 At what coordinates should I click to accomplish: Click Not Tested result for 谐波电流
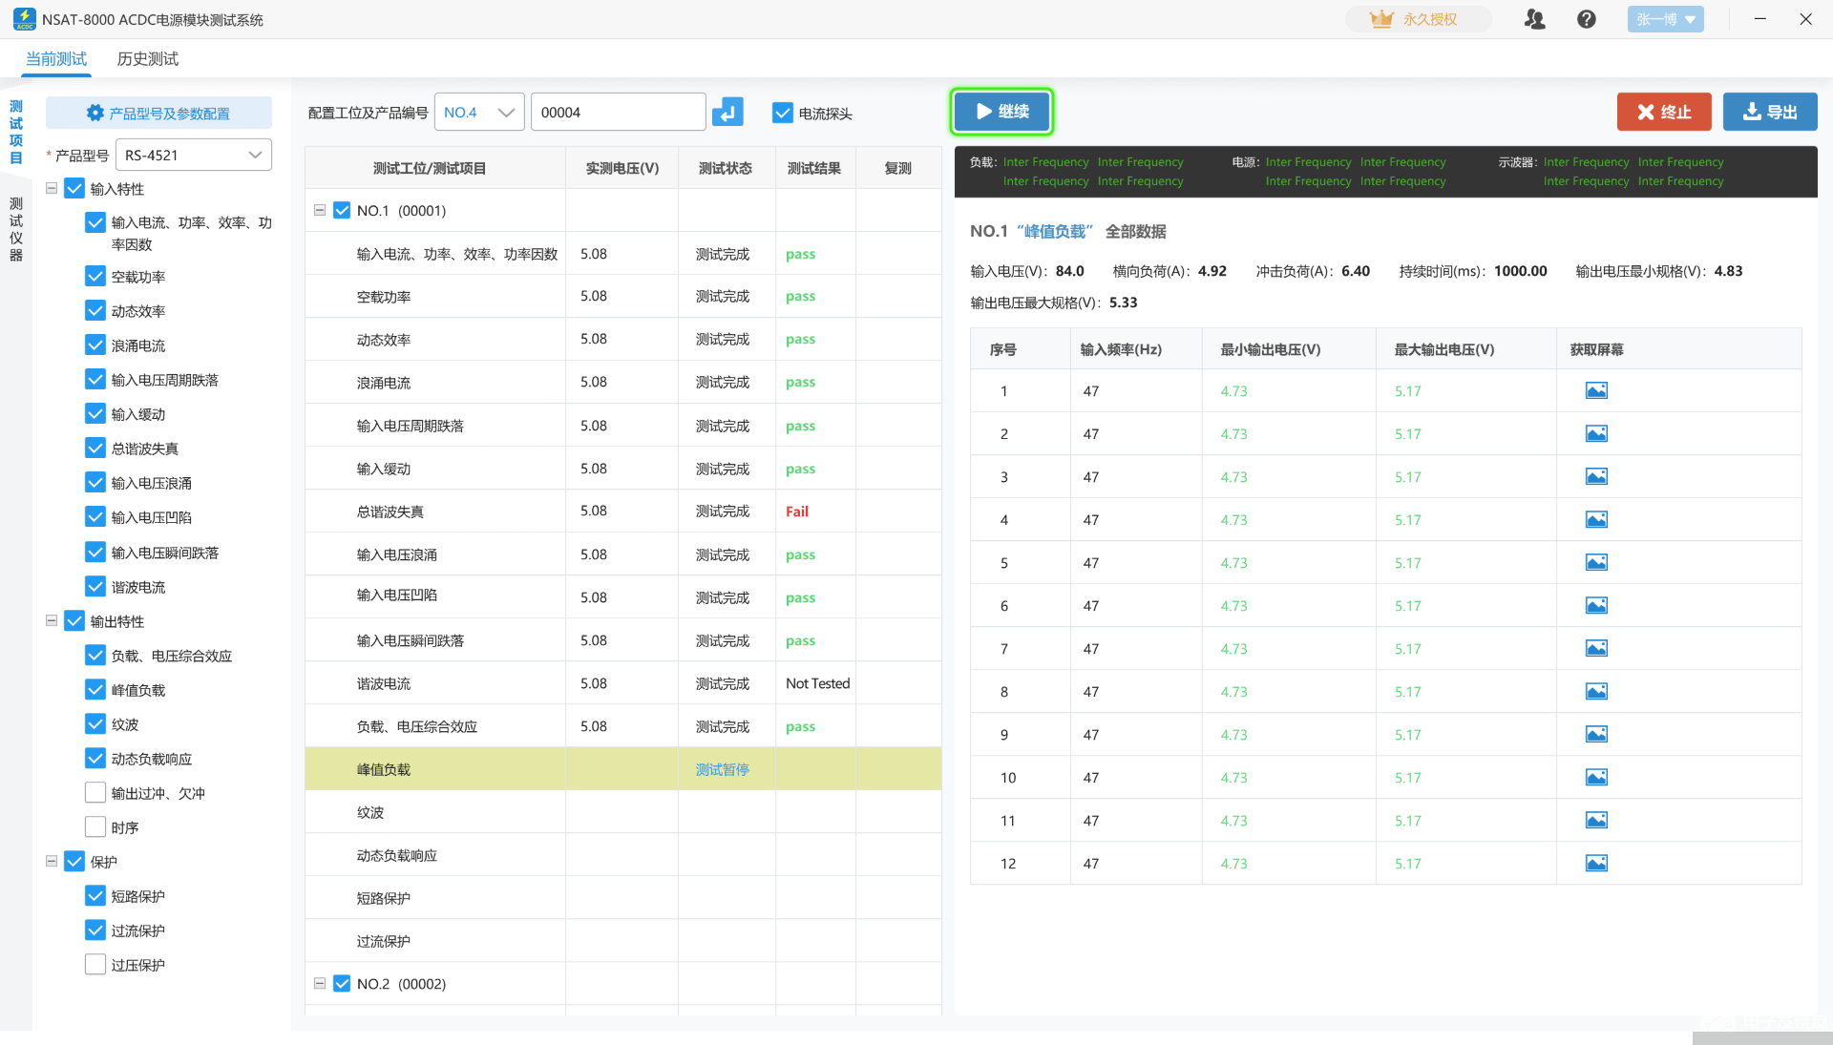817,683
